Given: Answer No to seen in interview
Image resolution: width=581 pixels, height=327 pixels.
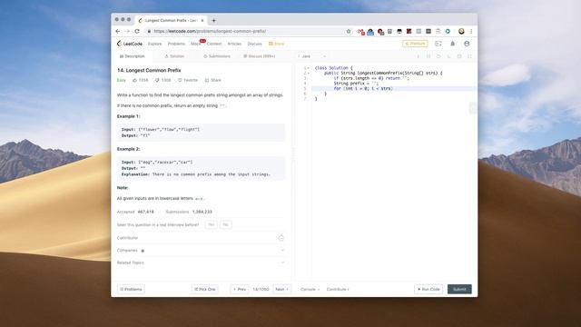Looking at the screenshot, I should 225,224.
